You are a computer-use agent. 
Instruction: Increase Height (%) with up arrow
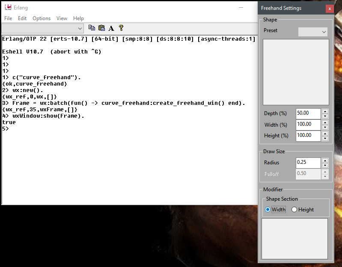coord(325,133)
